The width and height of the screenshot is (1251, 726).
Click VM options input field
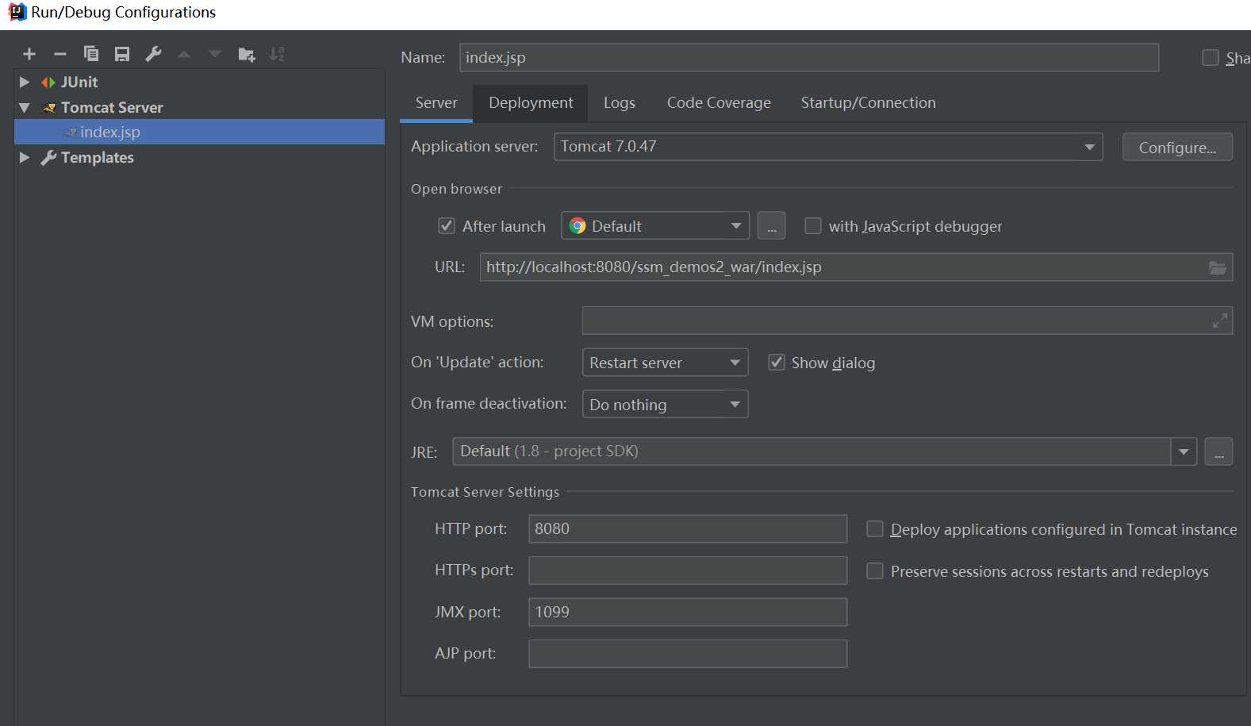tap(908, 321)
